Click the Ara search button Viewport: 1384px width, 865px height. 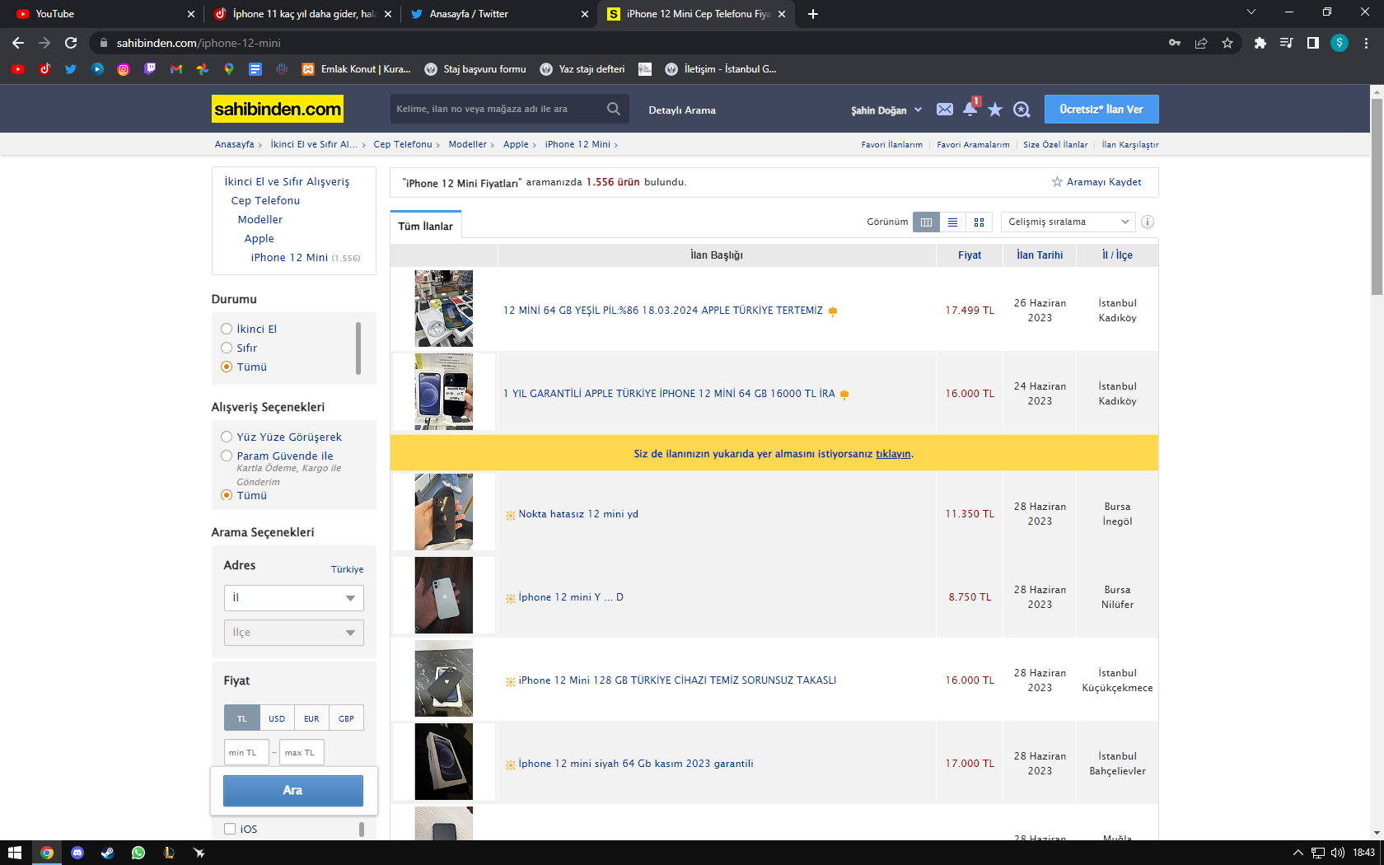pos(293,791)
